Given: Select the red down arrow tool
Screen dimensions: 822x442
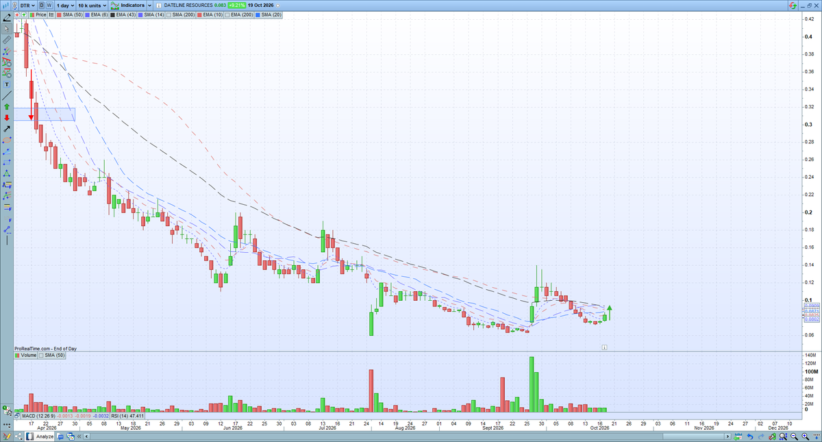Looking at the screenshot, I should click(7, 118).
